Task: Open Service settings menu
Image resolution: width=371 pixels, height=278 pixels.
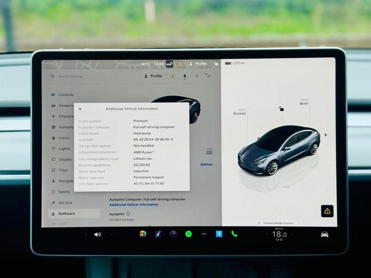Action: click(62, 202)
